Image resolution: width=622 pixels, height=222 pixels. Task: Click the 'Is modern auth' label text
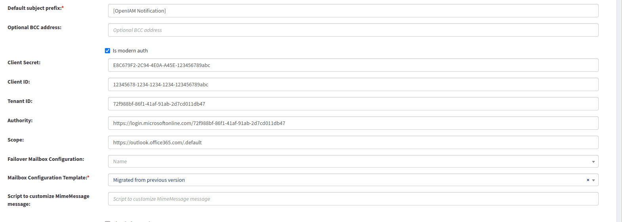[130, 50]
